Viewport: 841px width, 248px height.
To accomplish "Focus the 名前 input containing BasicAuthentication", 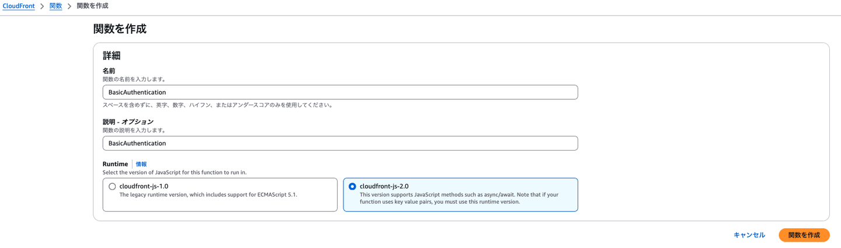I will pyautogui.click(x=340, y=92).
